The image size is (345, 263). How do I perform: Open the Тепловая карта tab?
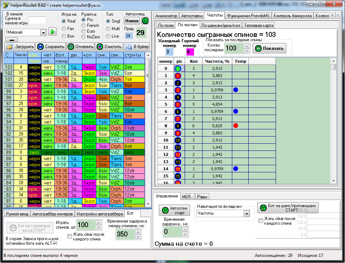[x=259, y=25]
